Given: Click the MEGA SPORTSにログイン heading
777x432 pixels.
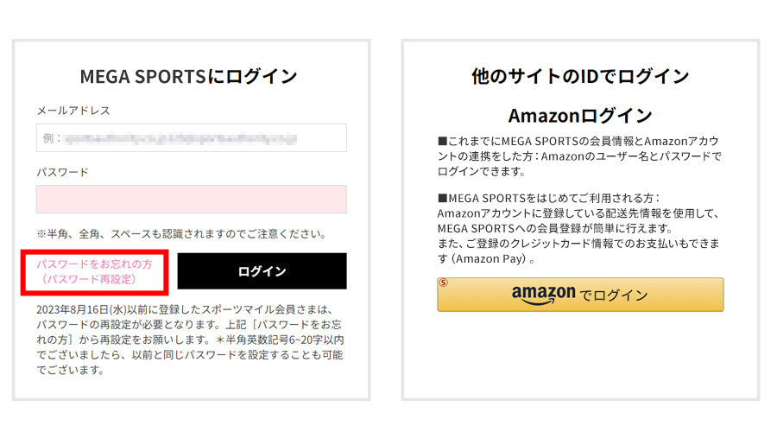Looking at the screenshot, I should click(x=188, y=76).
